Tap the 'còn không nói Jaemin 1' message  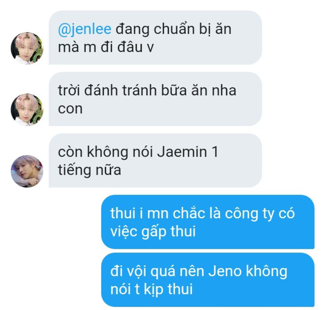(x=155, y=160)
